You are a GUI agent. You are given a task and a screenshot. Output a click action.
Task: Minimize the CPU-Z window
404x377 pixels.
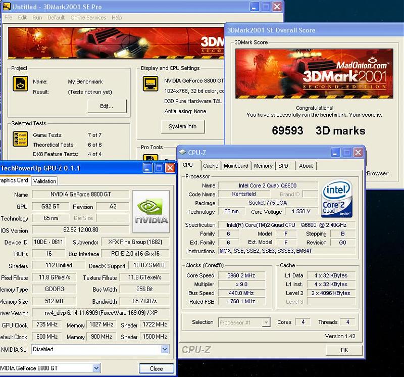coord(335,153)
